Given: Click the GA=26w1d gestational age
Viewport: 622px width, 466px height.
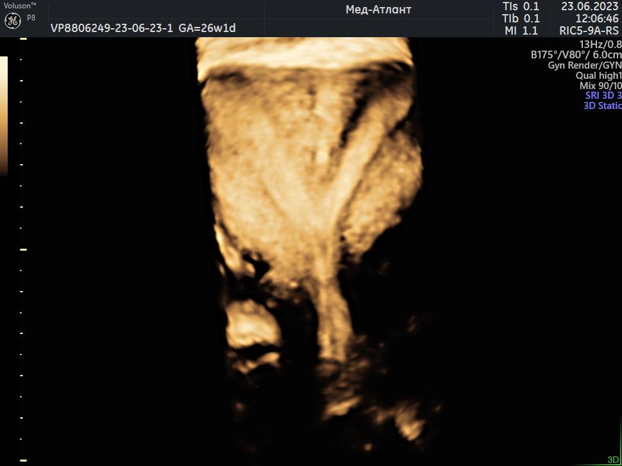Looking at the screenshot, I should click(x=207, y=28).
